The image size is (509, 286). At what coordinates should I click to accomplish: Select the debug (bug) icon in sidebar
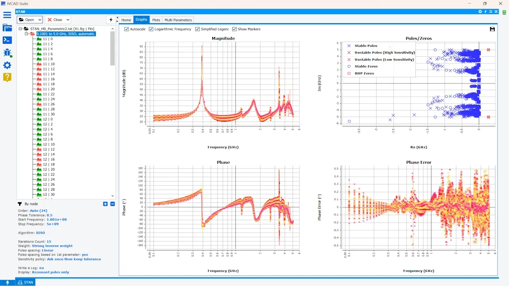pos(7,53)
